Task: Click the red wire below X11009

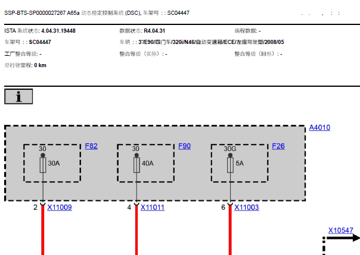Action: [43, 230]
